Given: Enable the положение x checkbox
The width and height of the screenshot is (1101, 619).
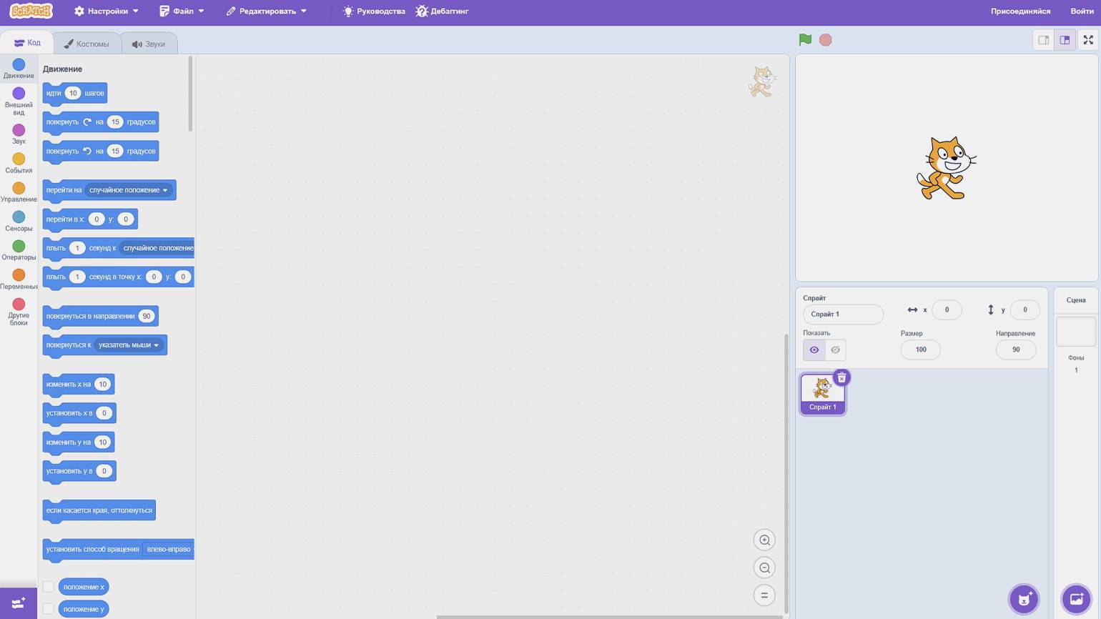Looking at the screenshot, I should 49,587.
